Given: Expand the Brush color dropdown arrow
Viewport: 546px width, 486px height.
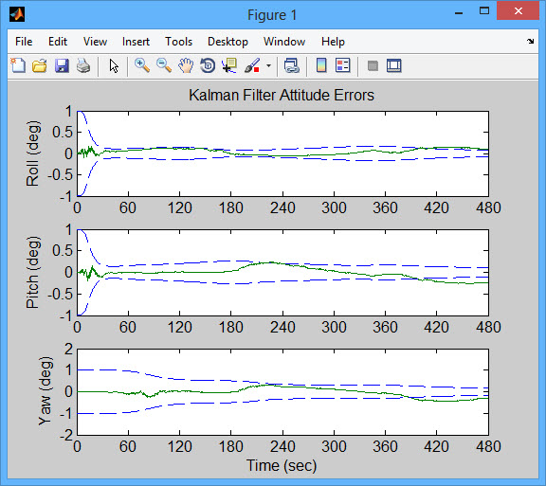Looking at the screenshot, I should [268, 65].
